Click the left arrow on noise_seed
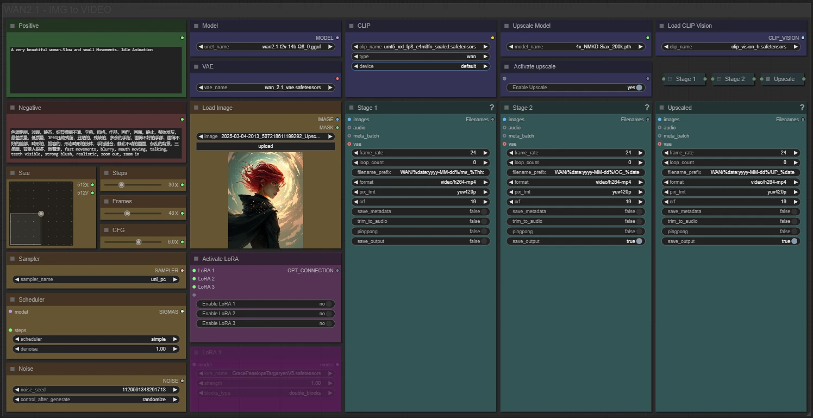Screen dimensions: 813x418 [x=16, y=390]
